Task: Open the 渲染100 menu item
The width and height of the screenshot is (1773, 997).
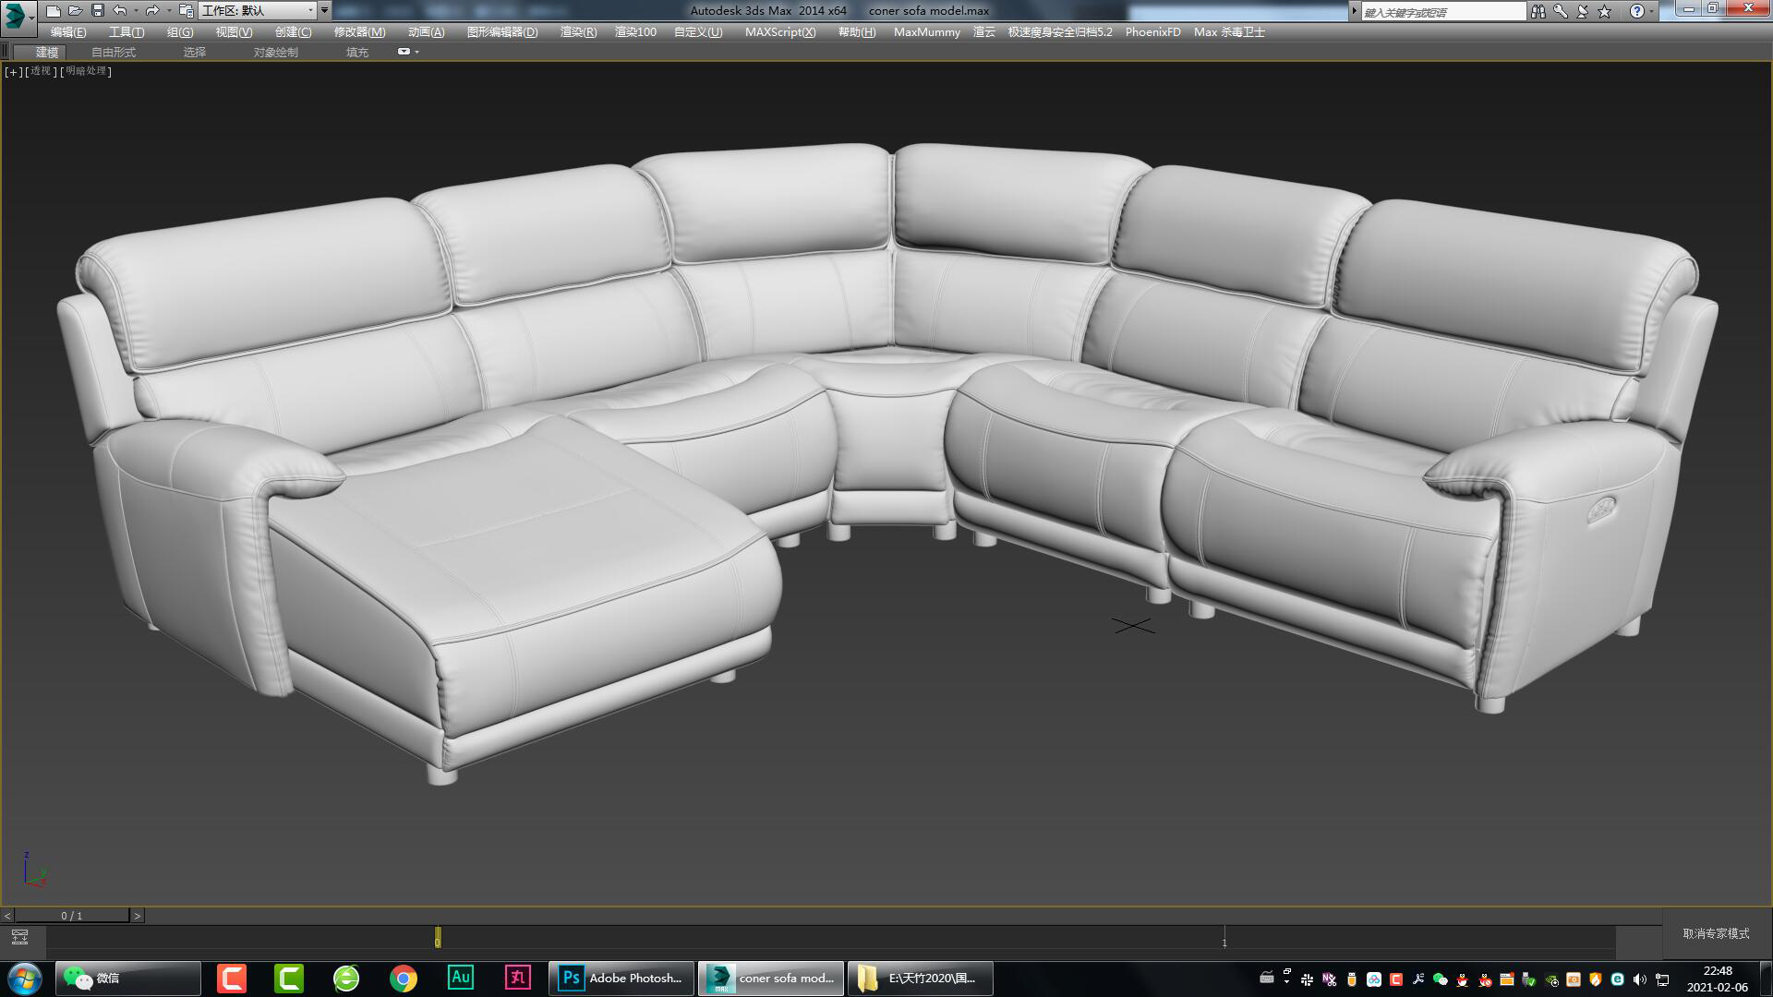Action: click(633, 31)
